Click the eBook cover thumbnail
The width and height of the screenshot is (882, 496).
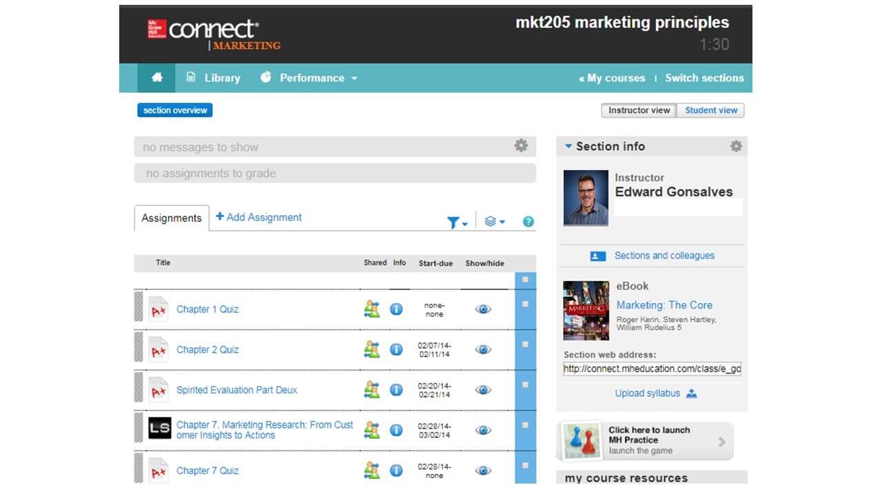(x=586, y=310)
